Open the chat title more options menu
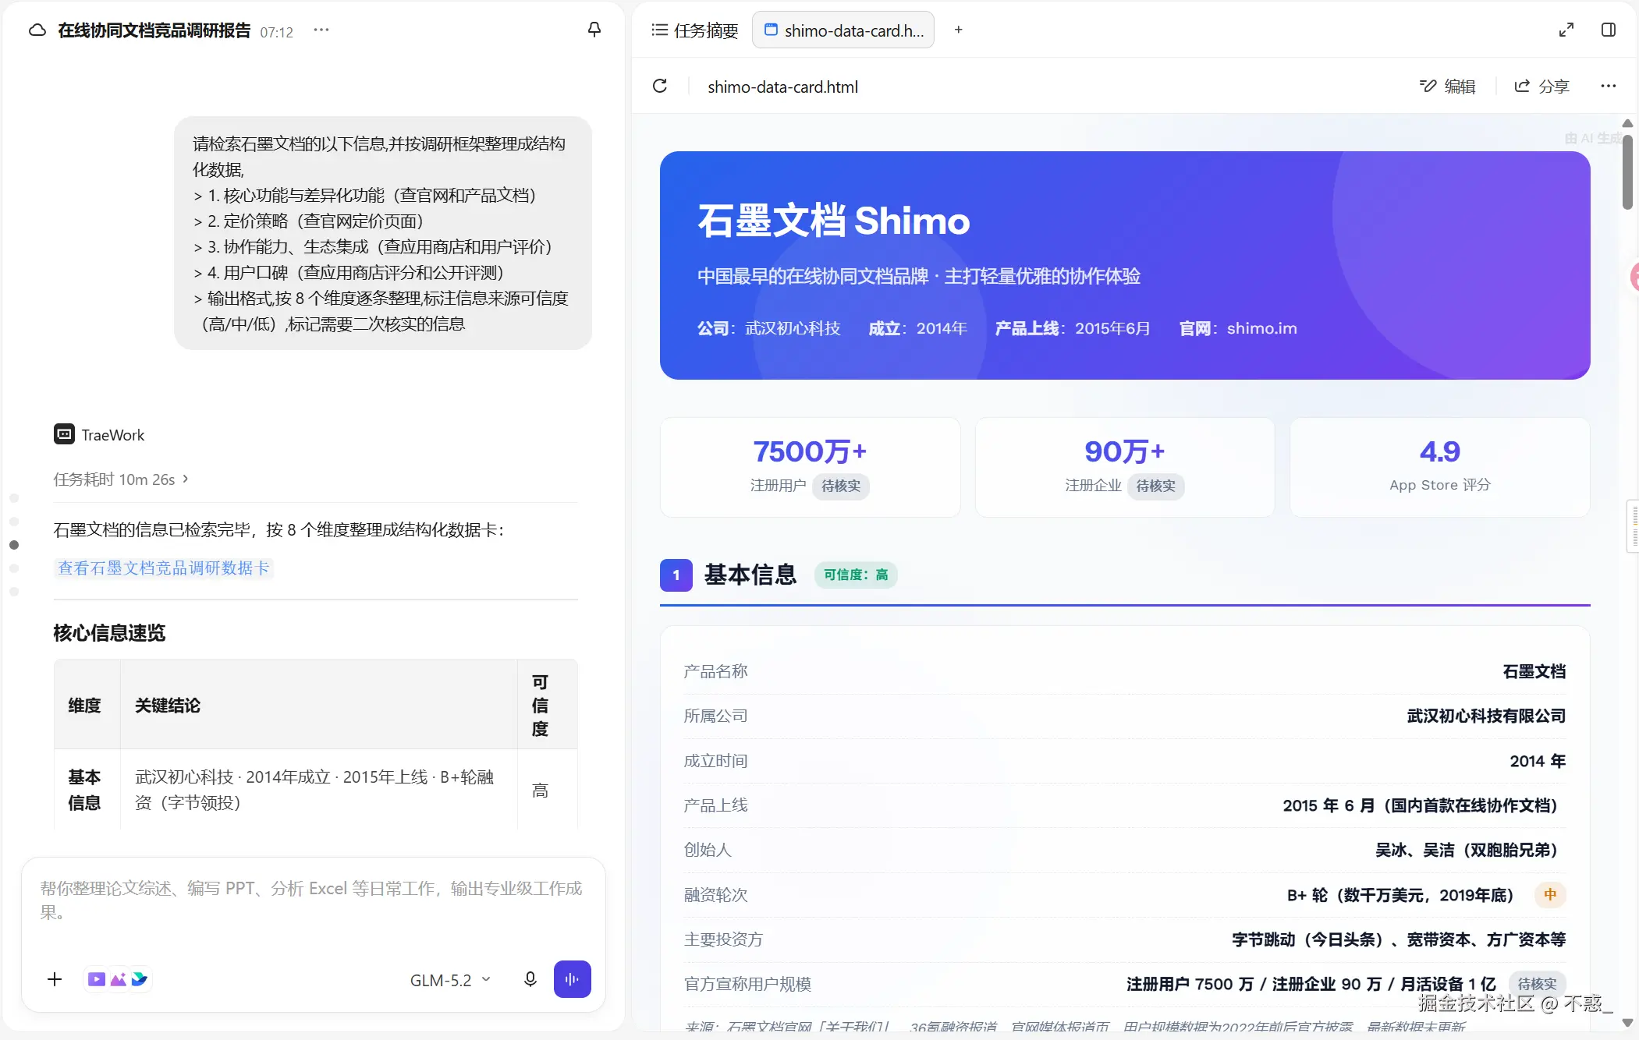The height and width of the screenshot is (1040, 1639). tap(321, 30)
